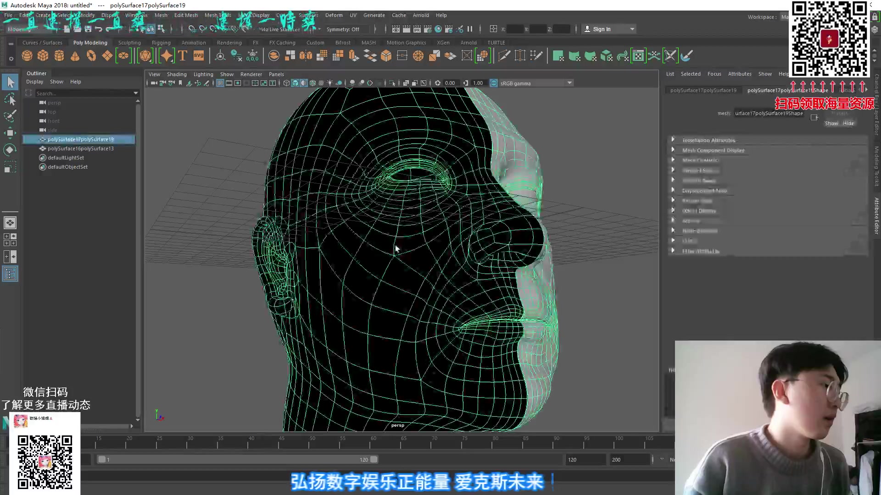Viewport: 881px width, 495px height.
Task: Click Hide button in attributes panel
Action: pos(848,123)
